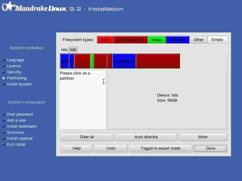Select the largest dark red partition at right
The height and width of the screenshot is (181, 242).
tap(158, 61)
